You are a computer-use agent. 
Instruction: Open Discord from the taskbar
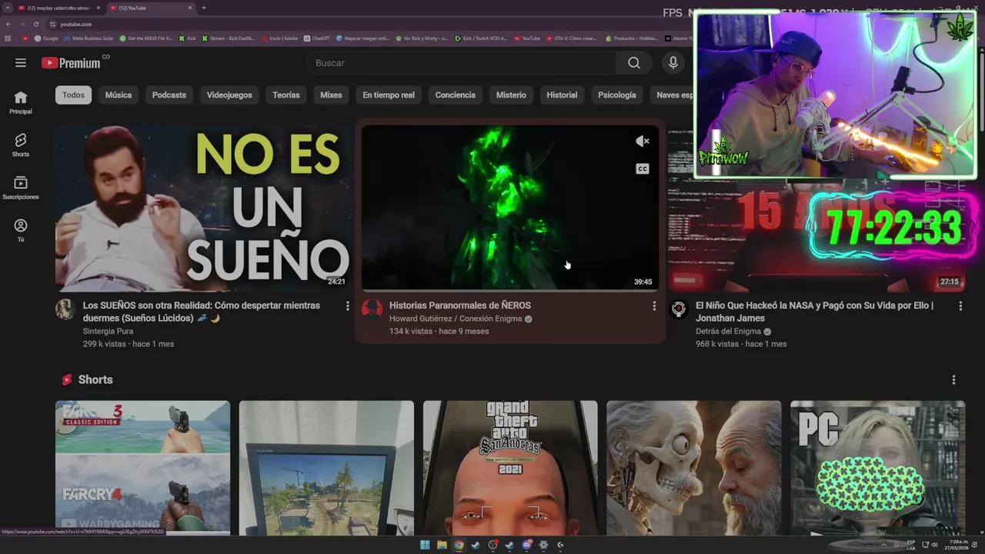point(526,545)
